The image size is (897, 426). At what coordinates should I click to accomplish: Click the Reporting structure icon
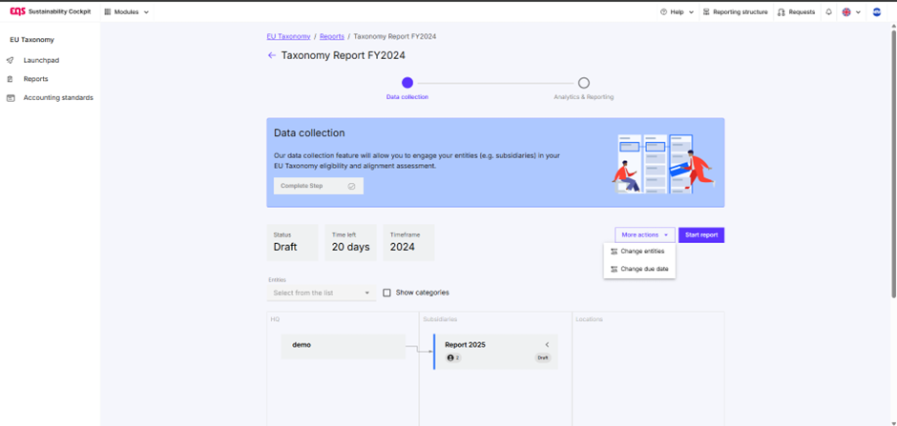tap(706, 11)
